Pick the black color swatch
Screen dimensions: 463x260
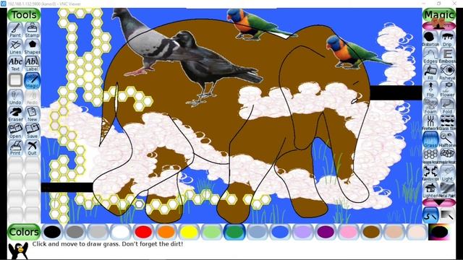click(52, 232)
